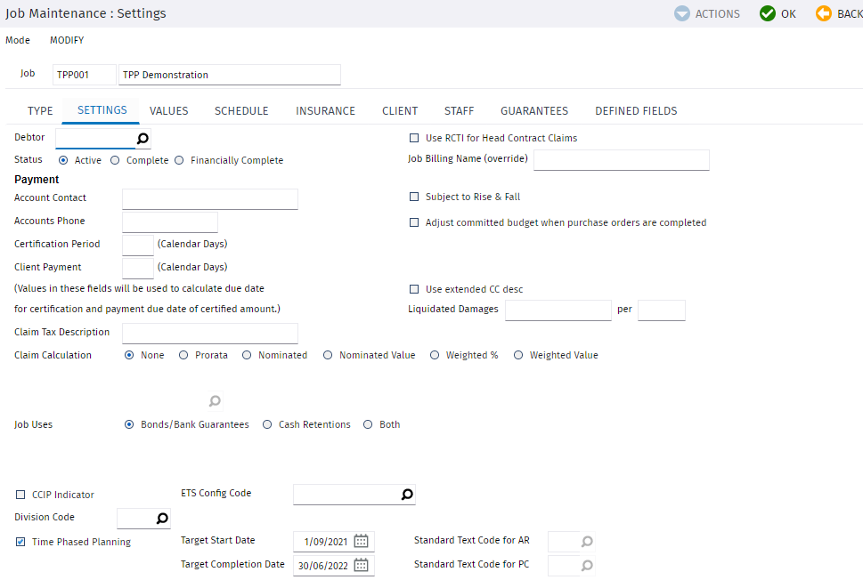View the GUARANTEES tab

(534, 111)
